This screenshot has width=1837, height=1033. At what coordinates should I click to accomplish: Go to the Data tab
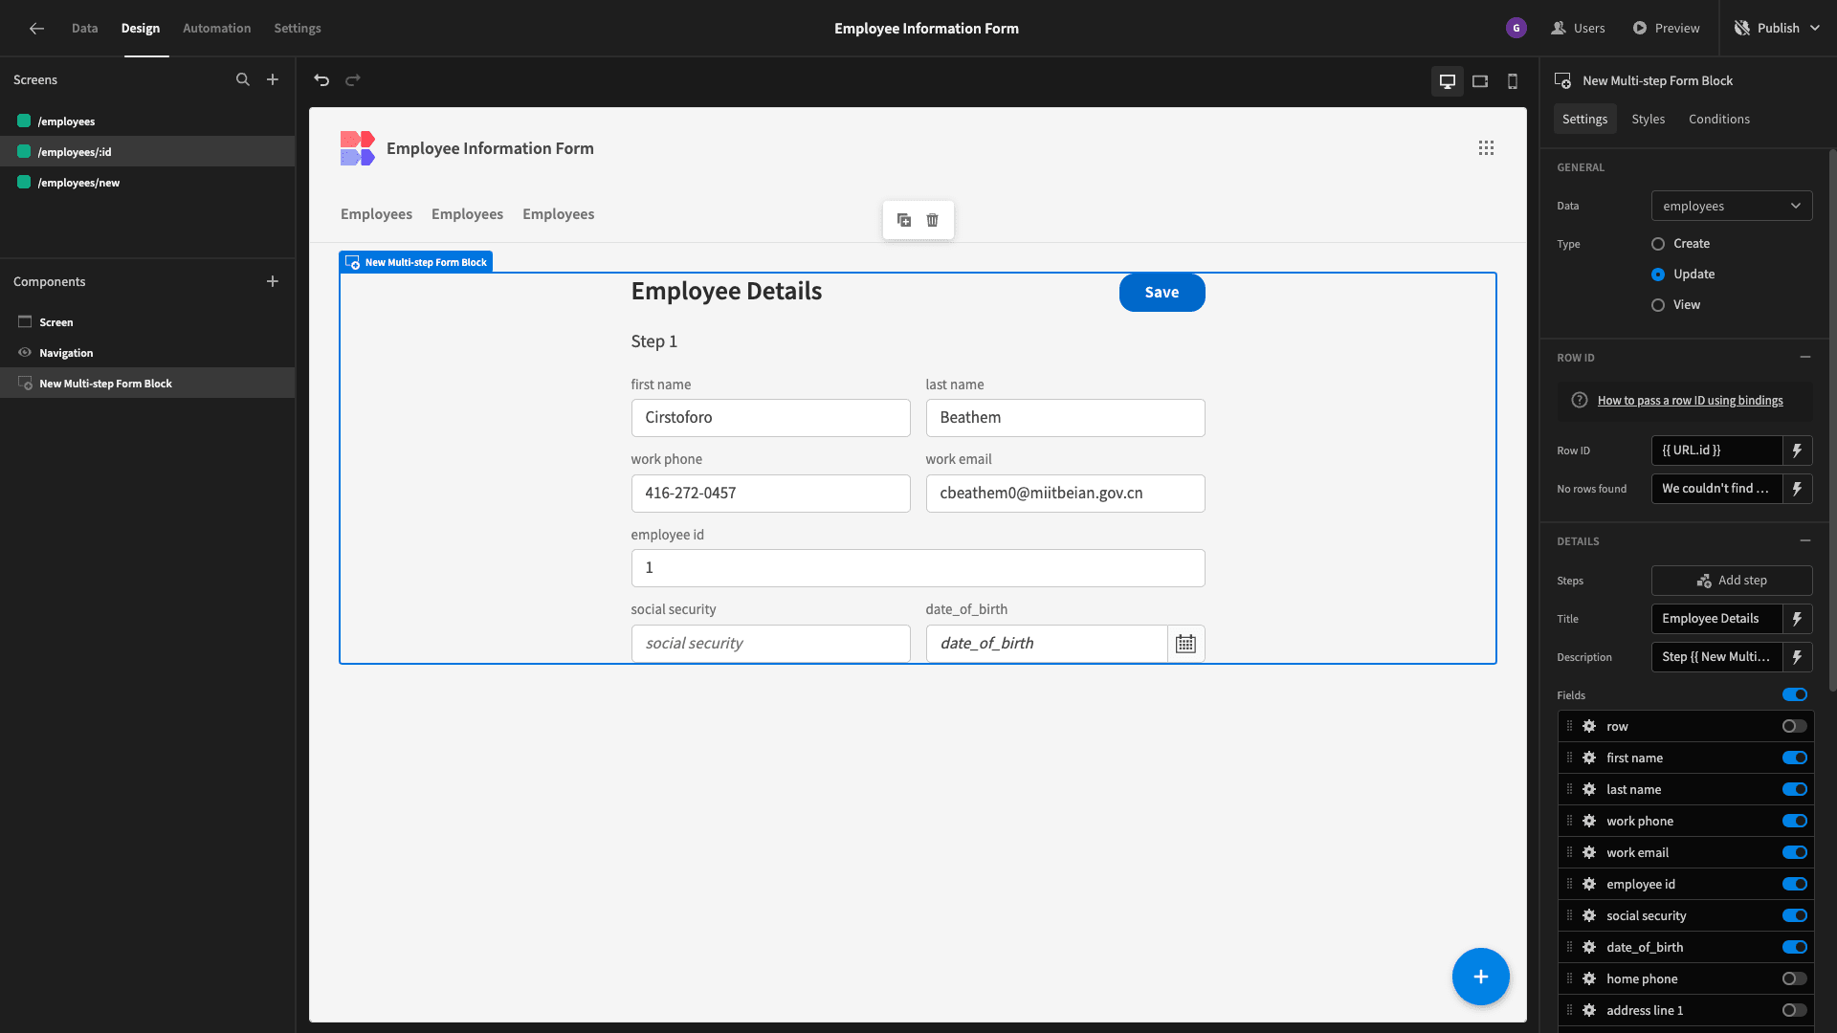click(x=85, y=29)
